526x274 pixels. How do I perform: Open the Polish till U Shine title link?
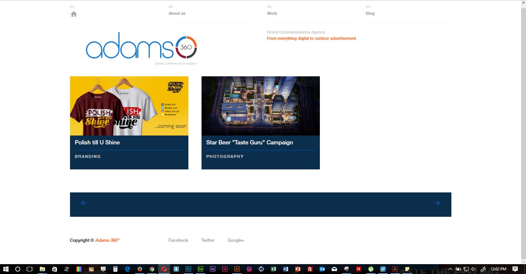(x=97, y=142)
